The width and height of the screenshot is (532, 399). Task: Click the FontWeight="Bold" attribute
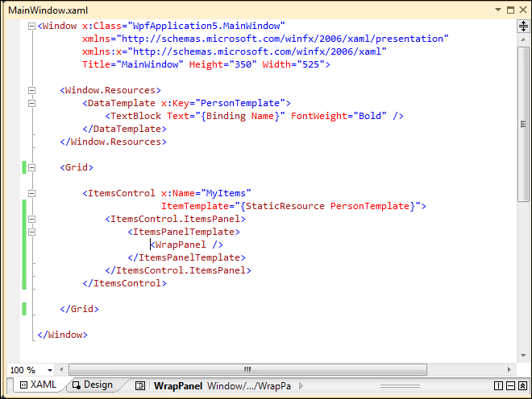(x=339, y=116)
